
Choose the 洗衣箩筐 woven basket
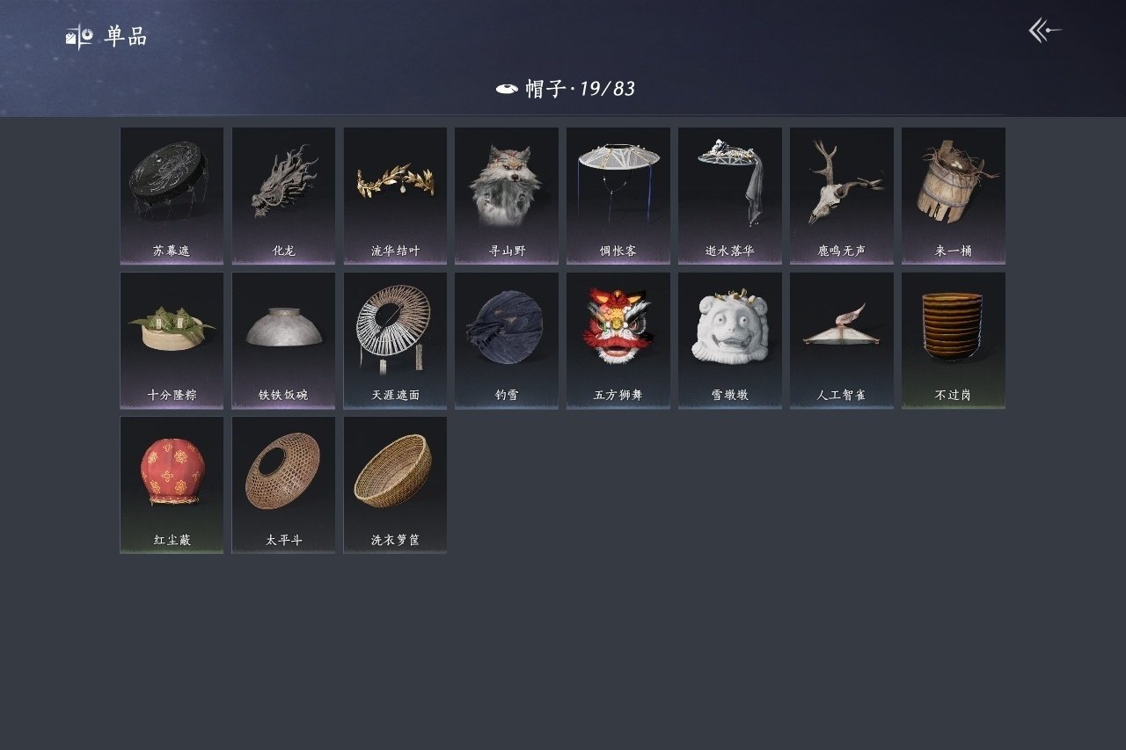[395, 484]
